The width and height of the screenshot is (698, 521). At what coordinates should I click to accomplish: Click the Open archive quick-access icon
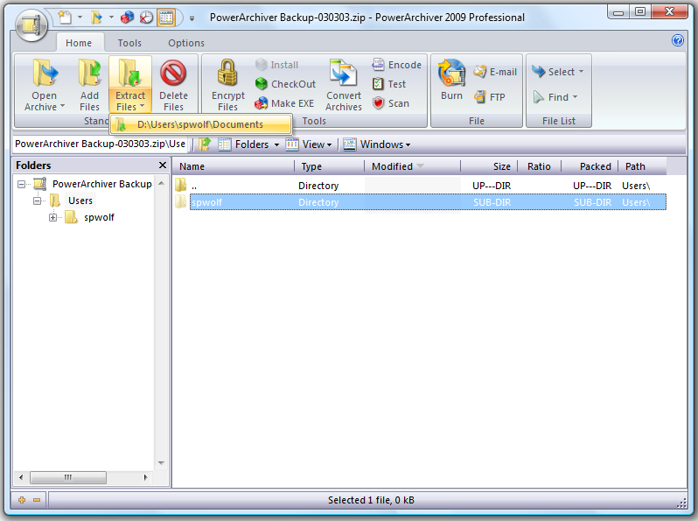point(96,18)
